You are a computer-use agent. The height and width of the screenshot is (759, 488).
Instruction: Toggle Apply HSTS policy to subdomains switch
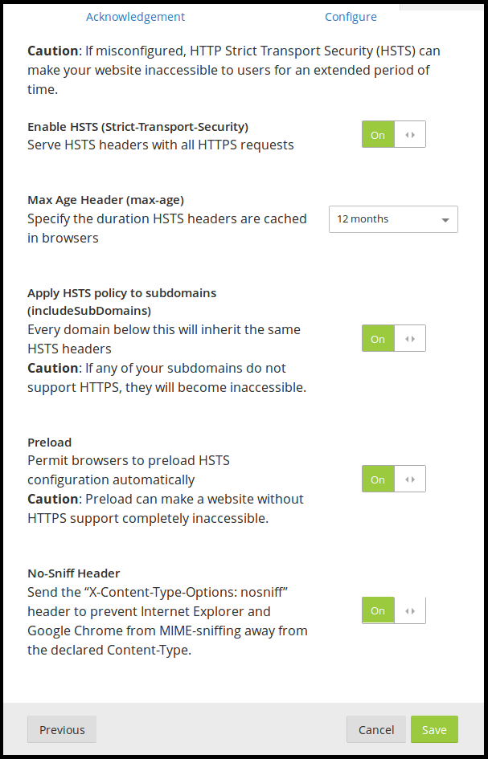(x=393, y=339)
